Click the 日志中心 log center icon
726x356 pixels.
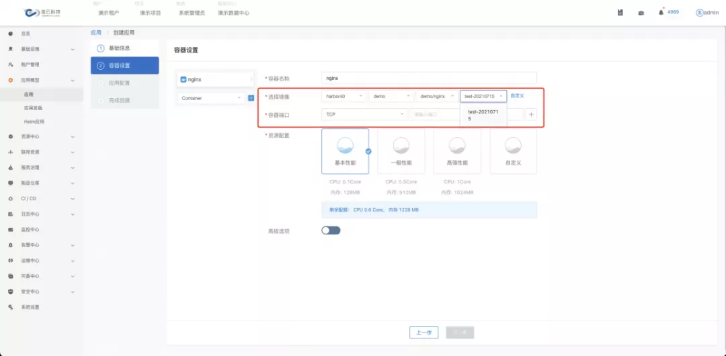tap(10, 214)
